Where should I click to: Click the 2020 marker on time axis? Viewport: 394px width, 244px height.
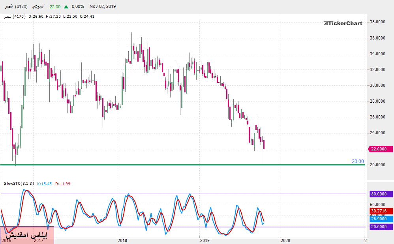[x=285, y=240]
